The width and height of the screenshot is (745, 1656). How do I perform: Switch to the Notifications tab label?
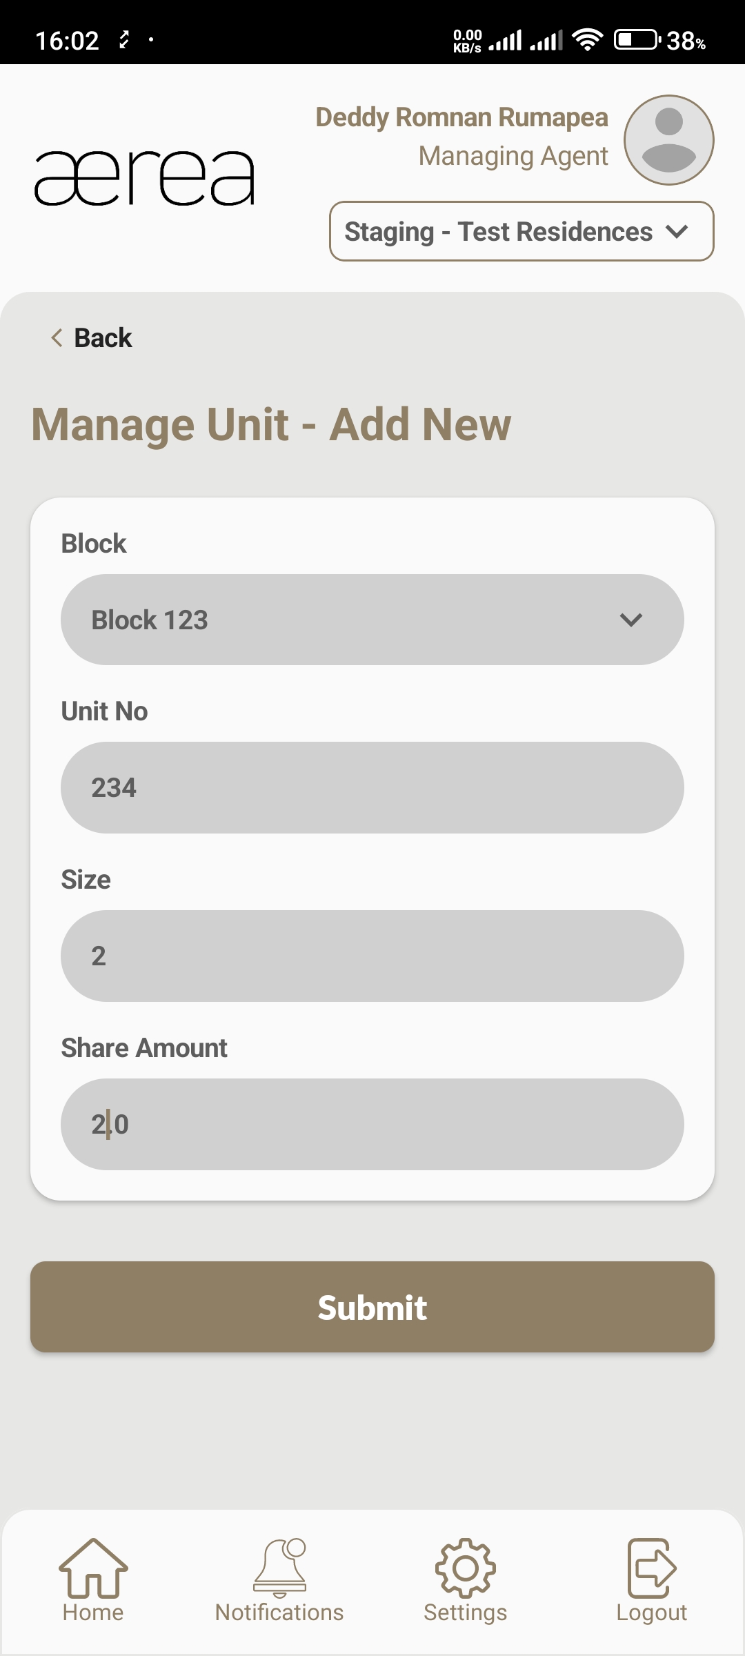pos(279,1613)
